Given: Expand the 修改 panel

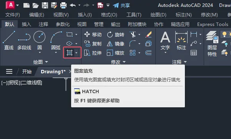Looking at the screenshot, I should (118, 62).
